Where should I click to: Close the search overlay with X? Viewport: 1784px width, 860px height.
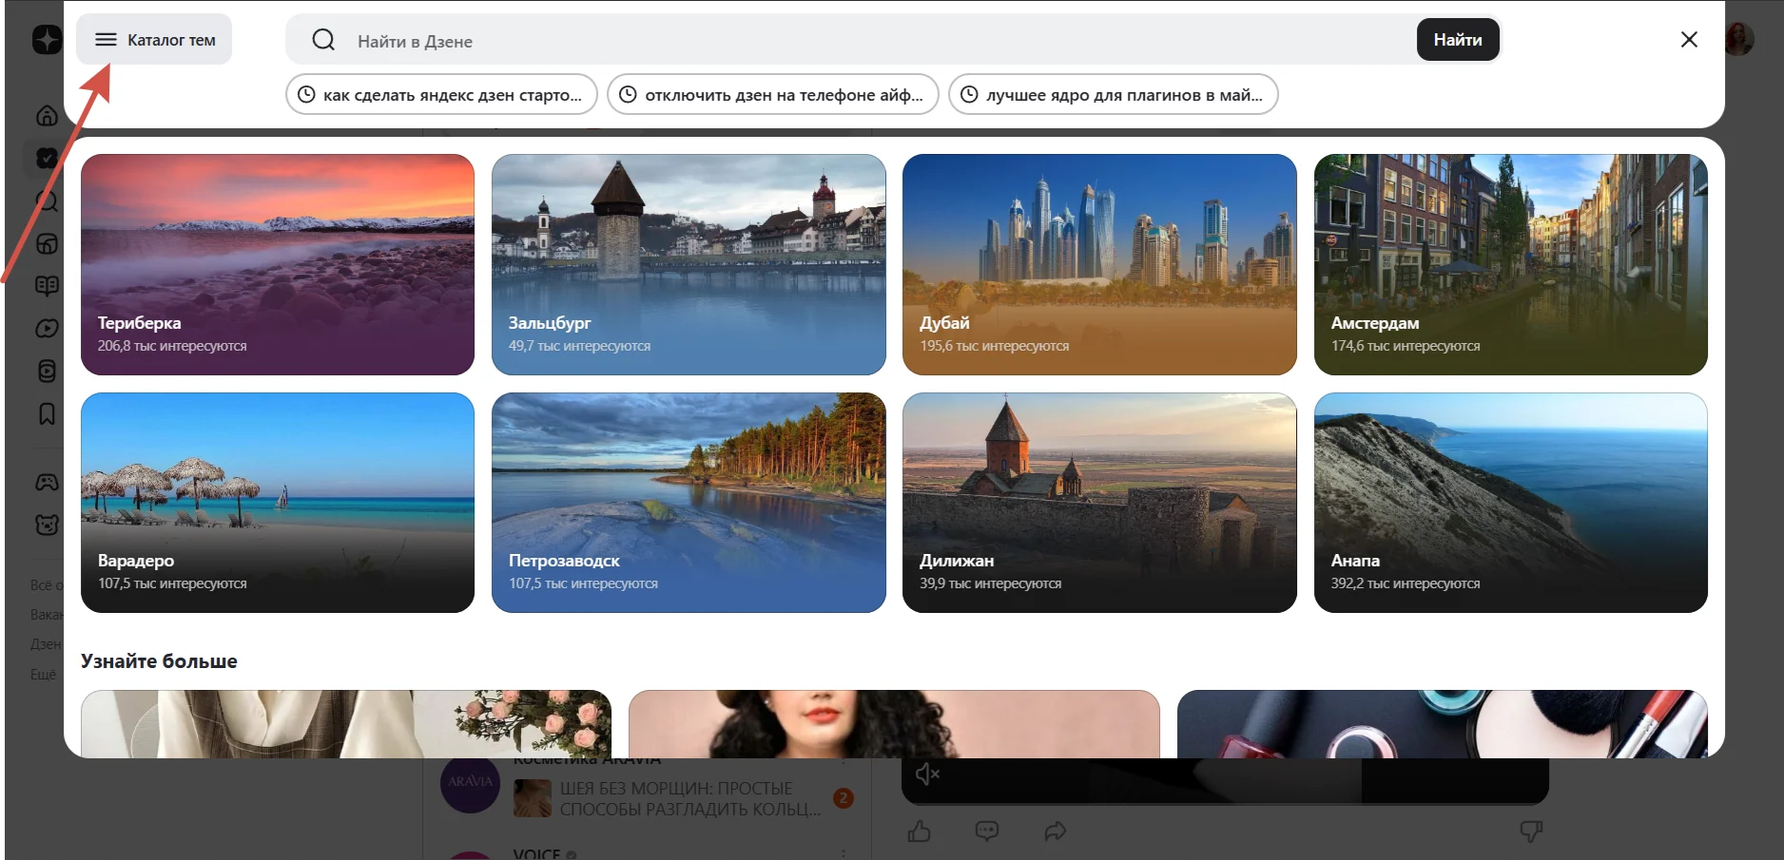tap(1689, 40)
